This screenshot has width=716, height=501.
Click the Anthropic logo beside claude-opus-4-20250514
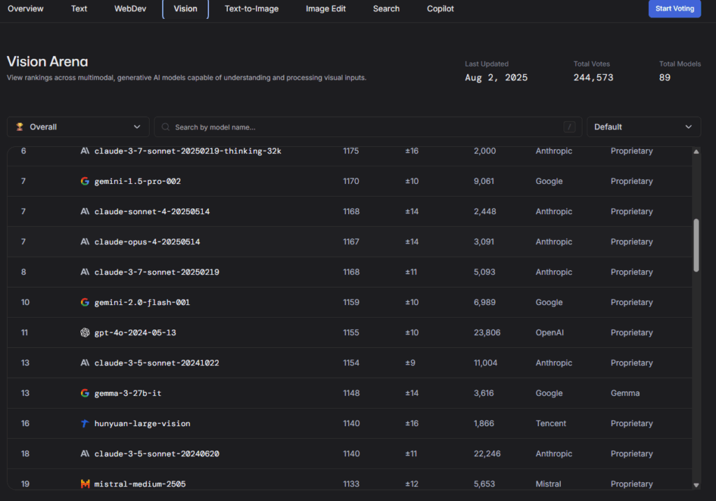pos(85,241)
